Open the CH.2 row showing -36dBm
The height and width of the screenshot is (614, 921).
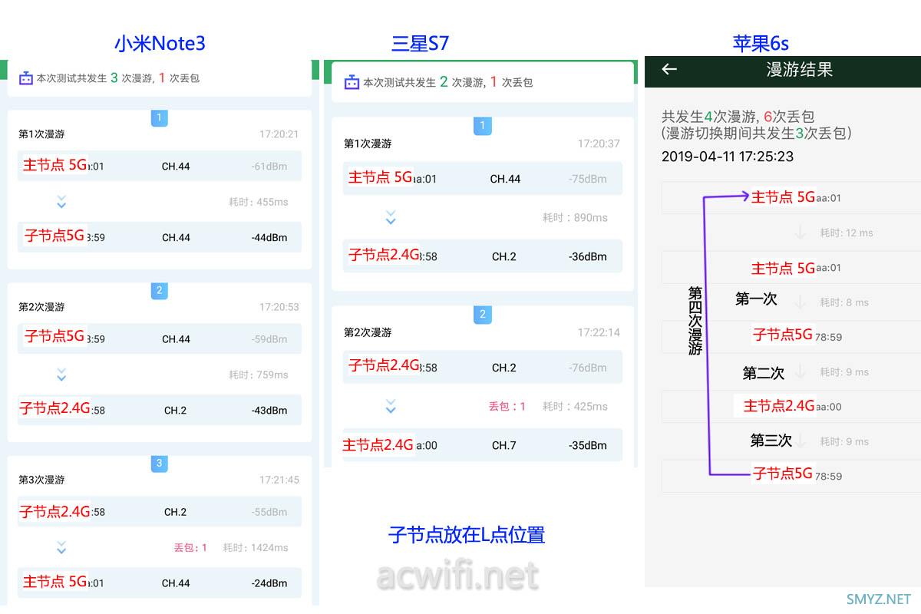483,256
